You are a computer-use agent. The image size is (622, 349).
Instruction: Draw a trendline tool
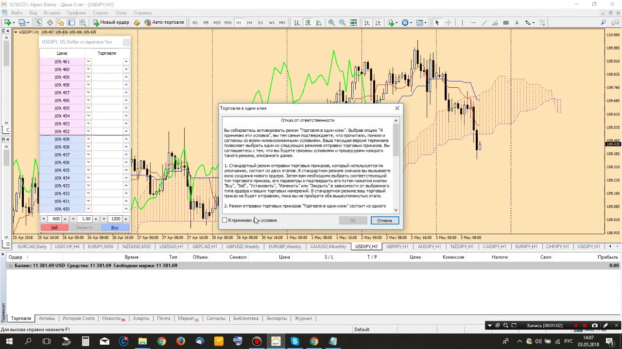pyautogui.click(x=484, y=22)
